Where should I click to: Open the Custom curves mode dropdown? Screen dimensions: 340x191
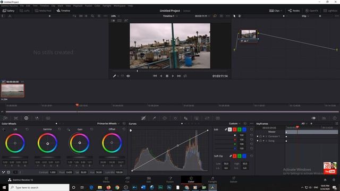(235, 124)
